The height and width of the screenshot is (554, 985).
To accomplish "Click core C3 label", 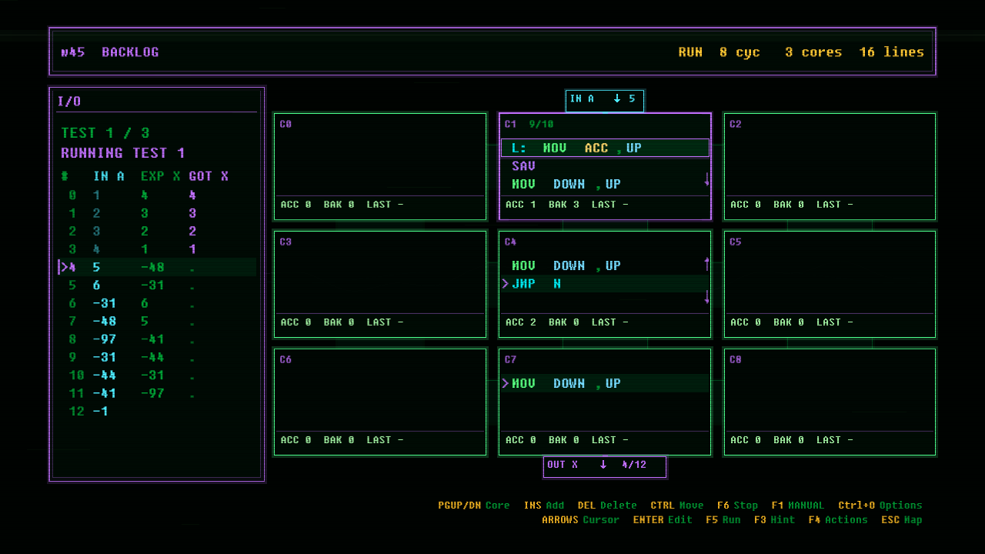I will click(285, 242).
